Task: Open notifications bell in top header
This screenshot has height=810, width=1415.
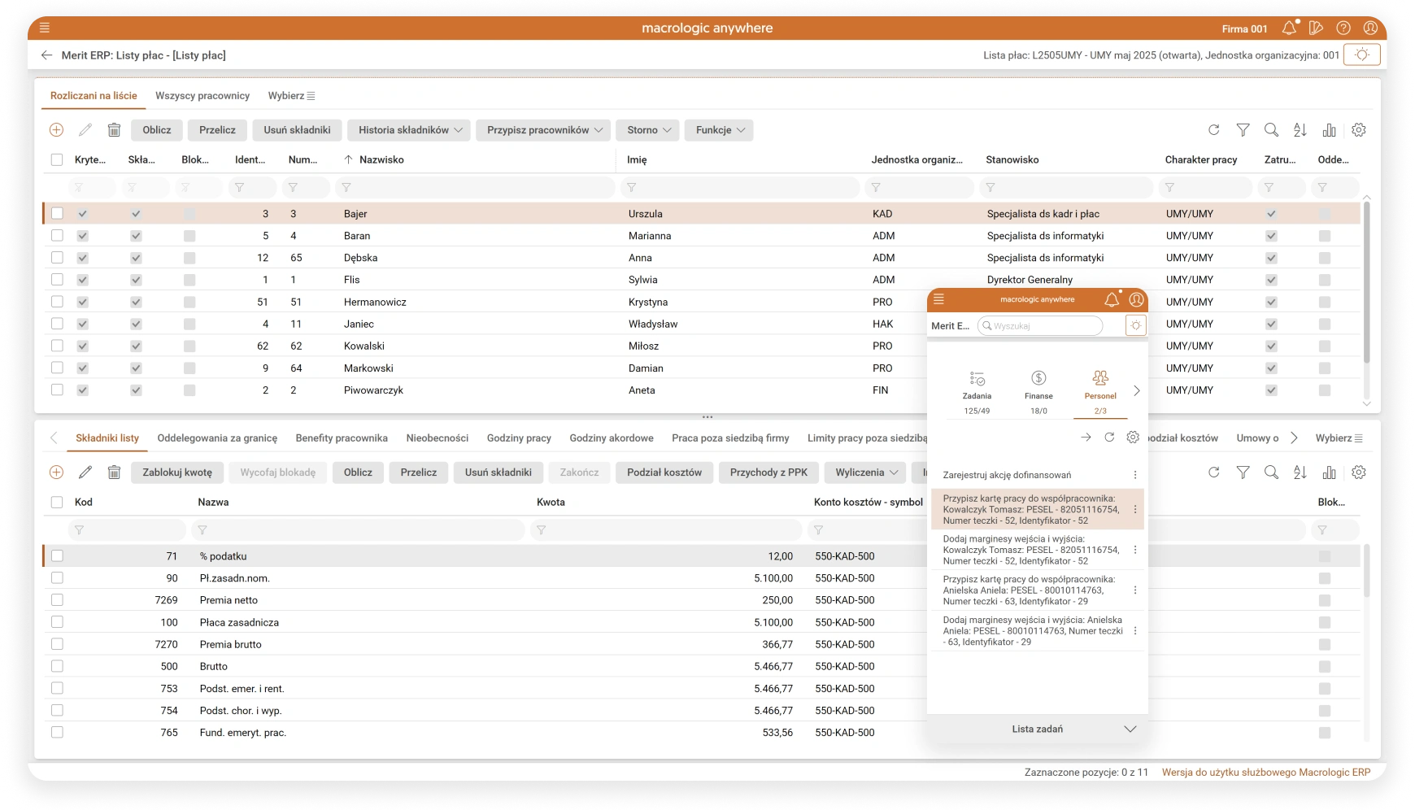Action: [x=1289, y=28]
